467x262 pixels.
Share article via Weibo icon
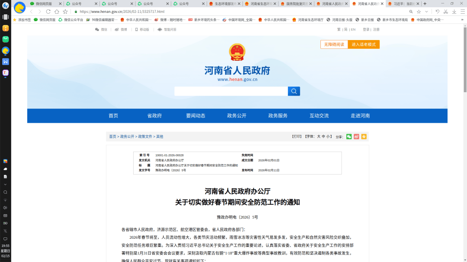point(356,137)
